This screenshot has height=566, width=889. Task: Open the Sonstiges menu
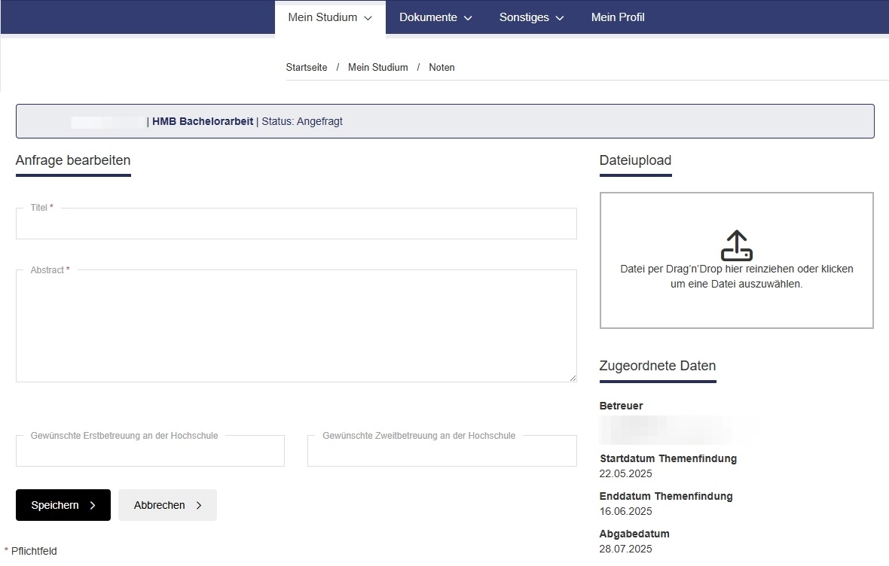click(x=531, y=17)
